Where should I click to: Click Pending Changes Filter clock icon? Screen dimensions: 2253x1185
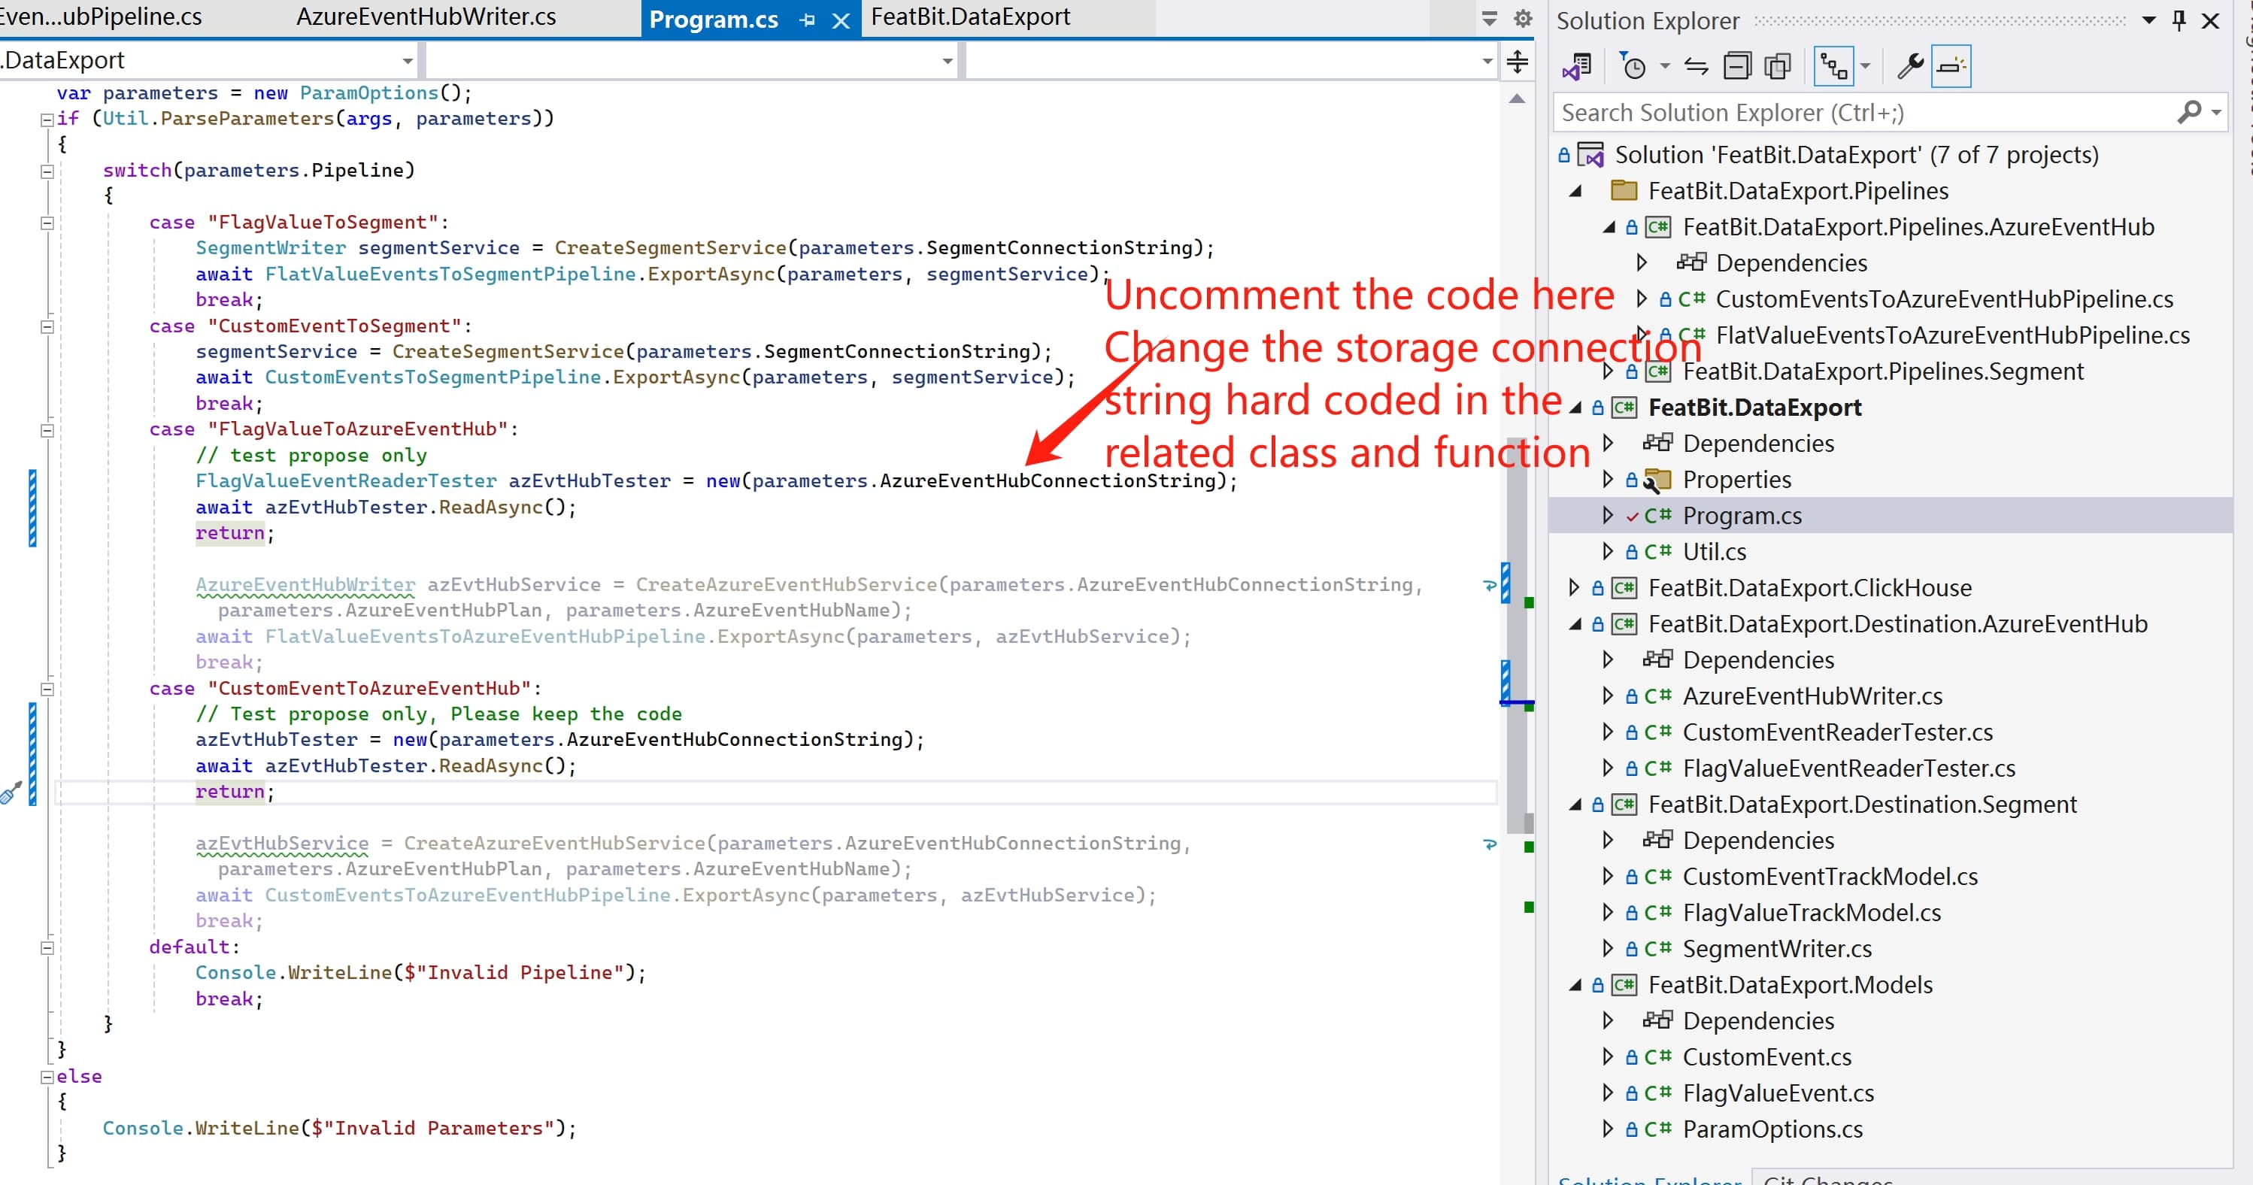click(1633, 66)
